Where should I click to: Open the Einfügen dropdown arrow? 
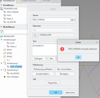point(46,58)
